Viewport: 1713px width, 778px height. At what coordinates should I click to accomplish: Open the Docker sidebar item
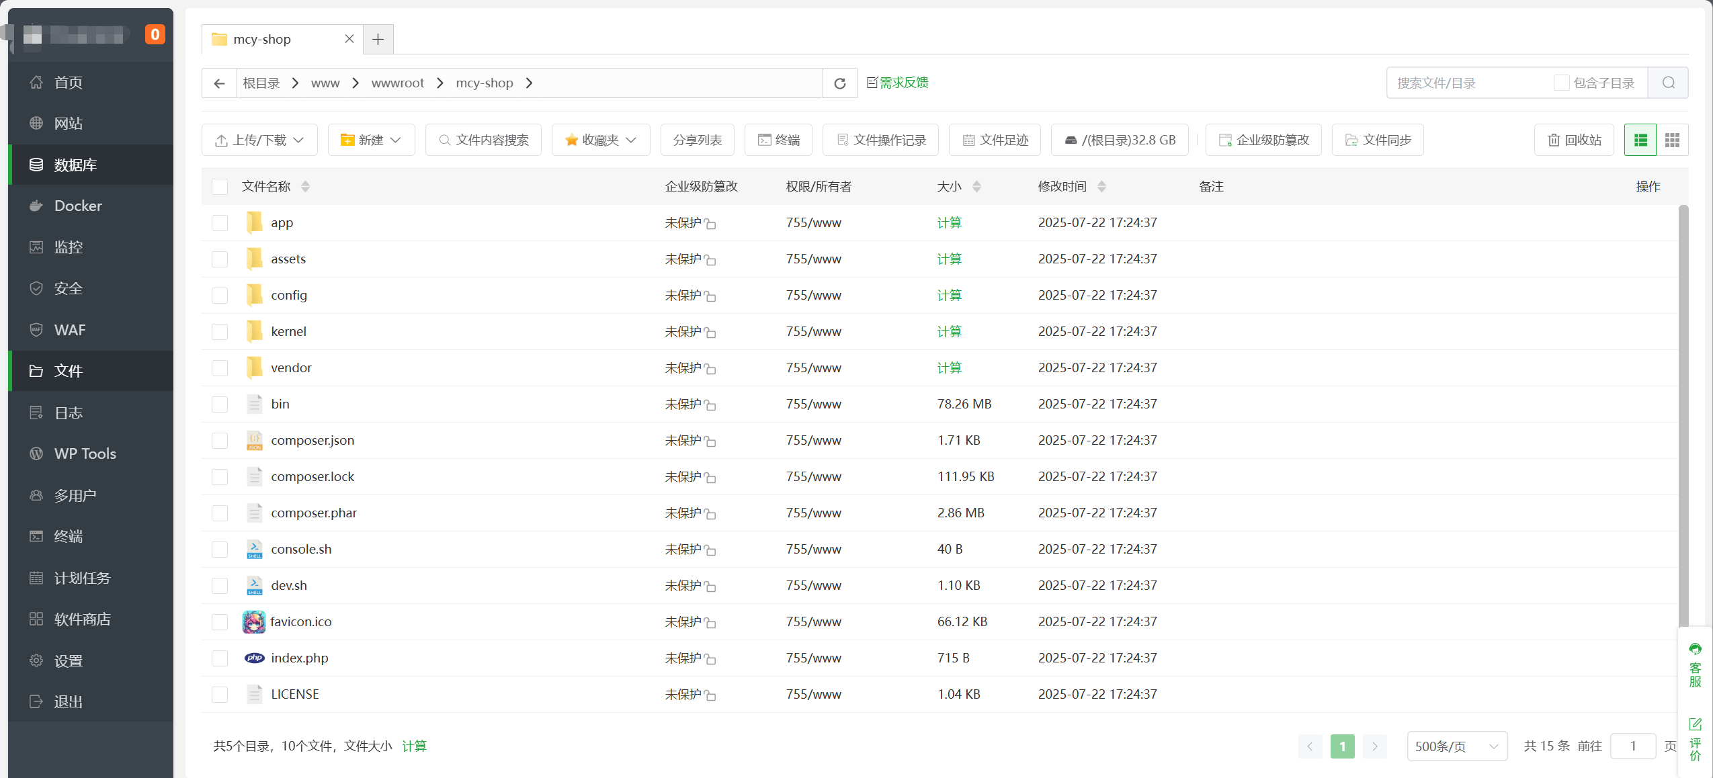78,206
